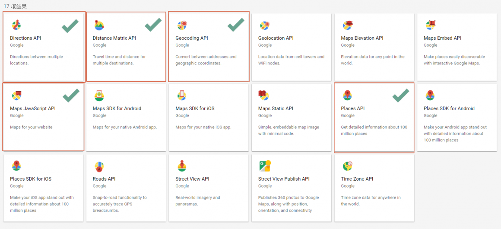Screen dimensions: 501x229
Task: Click 'Google' under Roads API
Action: [x=99, y=186]
